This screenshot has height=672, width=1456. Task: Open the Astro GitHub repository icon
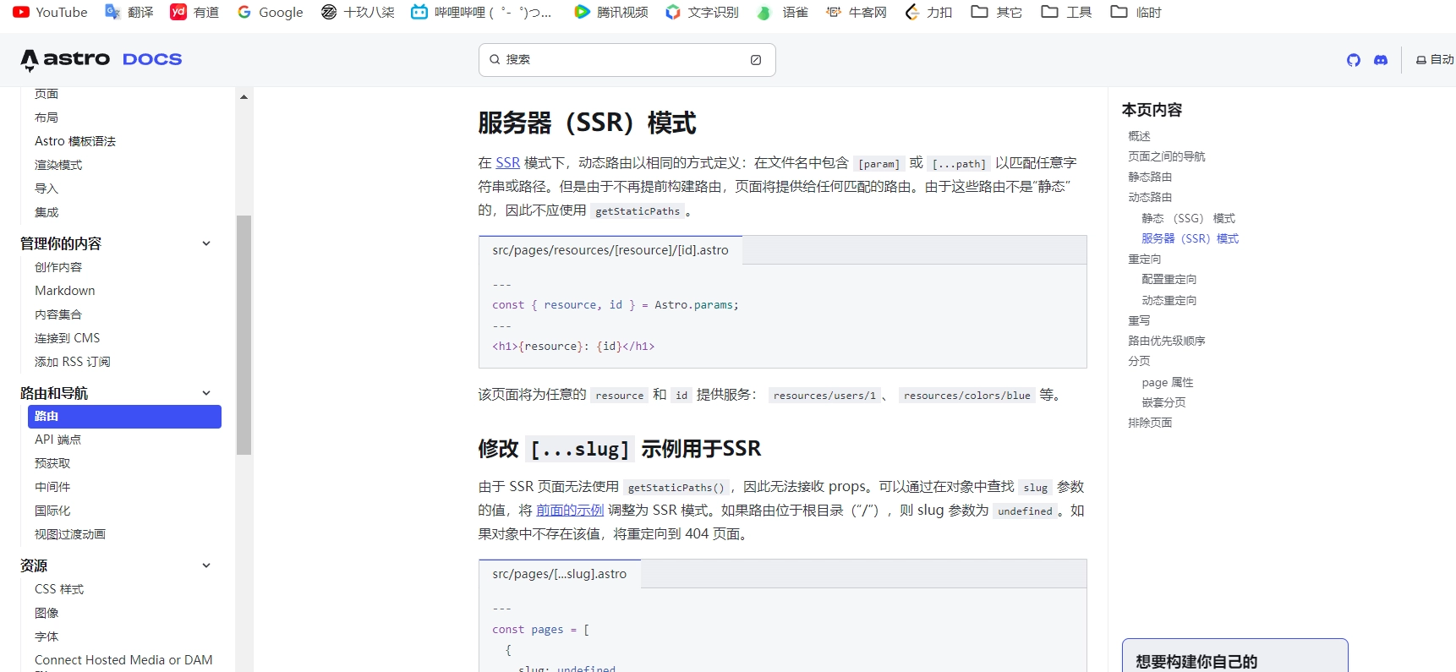pyautogui.click(x=1353, y=60)
